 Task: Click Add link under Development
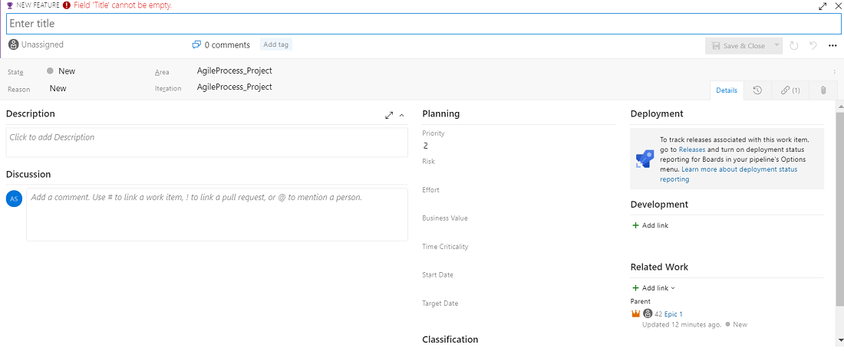(x=650, y=225)
